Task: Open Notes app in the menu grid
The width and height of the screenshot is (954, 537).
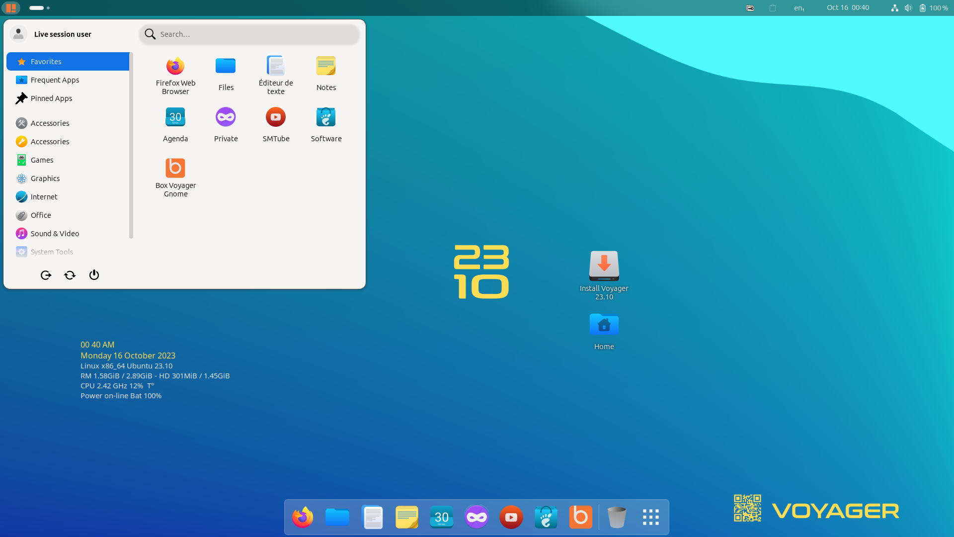Action: [x=326, y=75]
